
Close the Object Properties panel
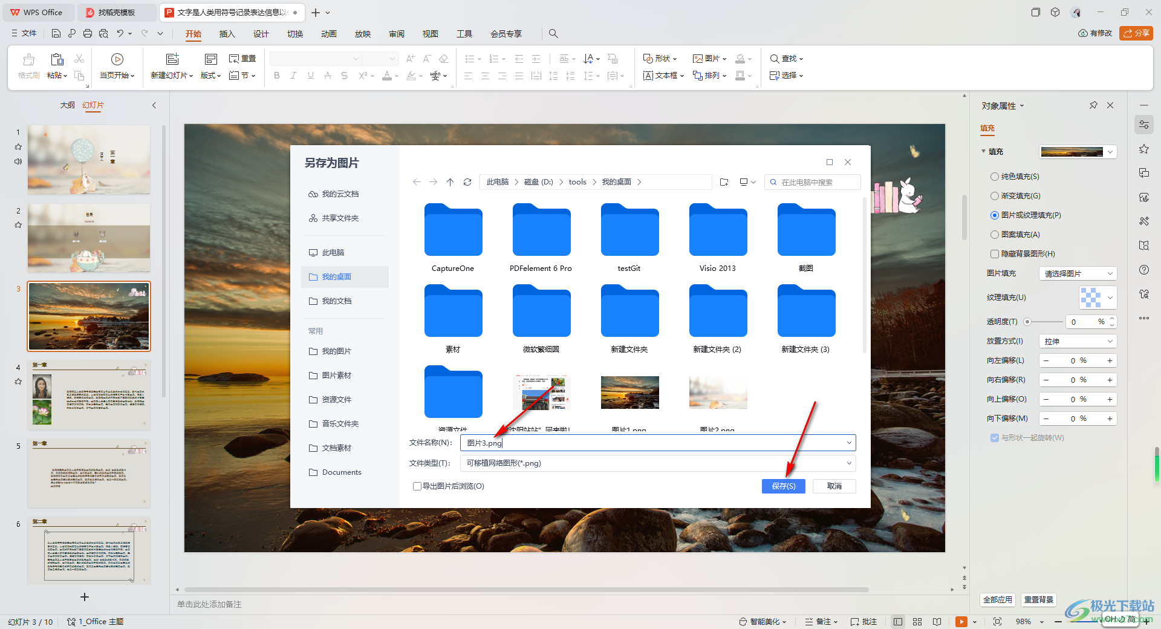pyautogui.click(x=1110, y=105)
